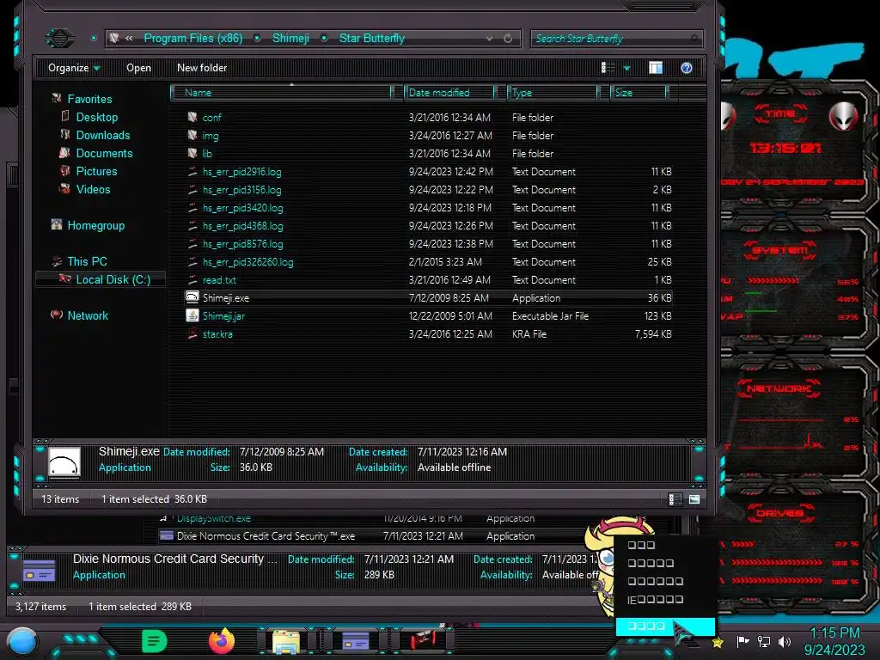
Task: Select Dixie Normous Credit Card Security.exe in back window
Action: pos(266,536)
